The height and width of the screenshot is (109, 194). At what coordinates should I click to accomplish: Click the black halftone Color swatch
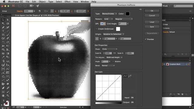coord(128,14)
